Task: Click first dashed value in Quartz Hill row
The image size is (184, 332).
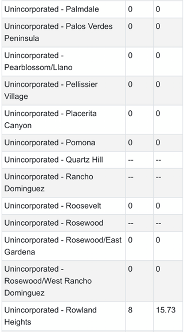Action: (131, 160)
